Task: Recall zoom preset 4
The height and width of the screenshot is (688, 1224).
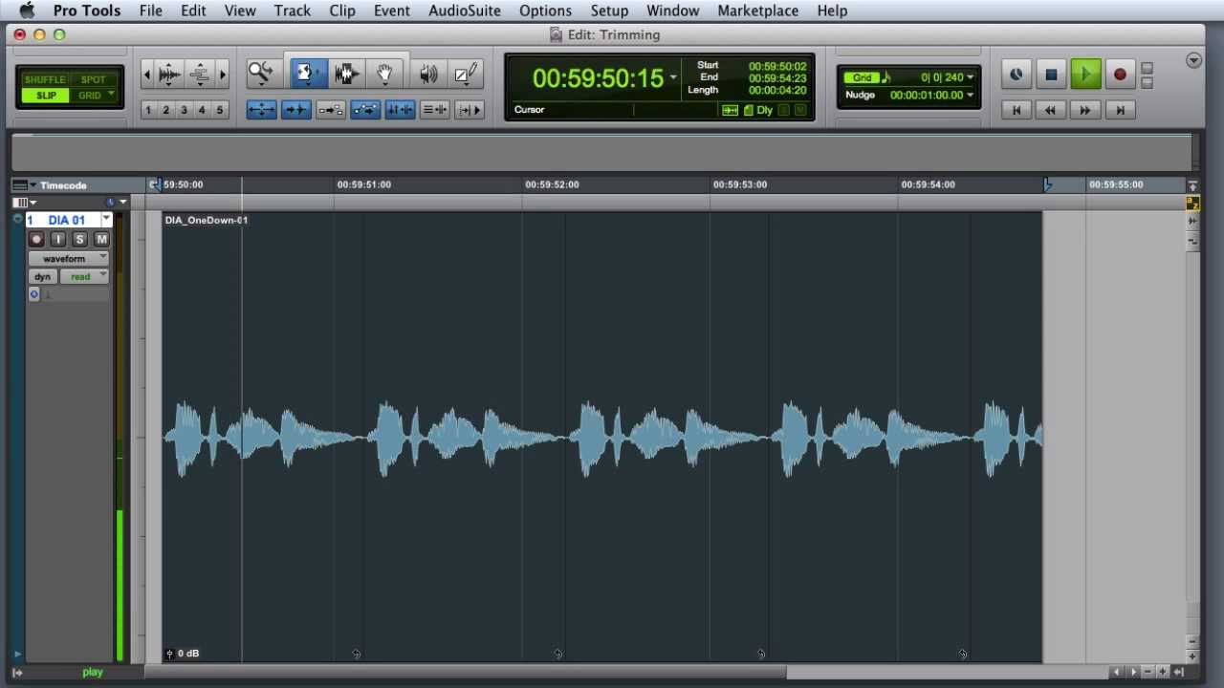Action: click(202, 110)
